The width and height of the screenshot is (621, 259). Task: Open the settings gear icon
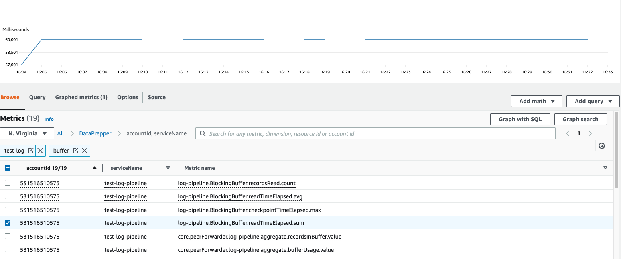[602, 145]
